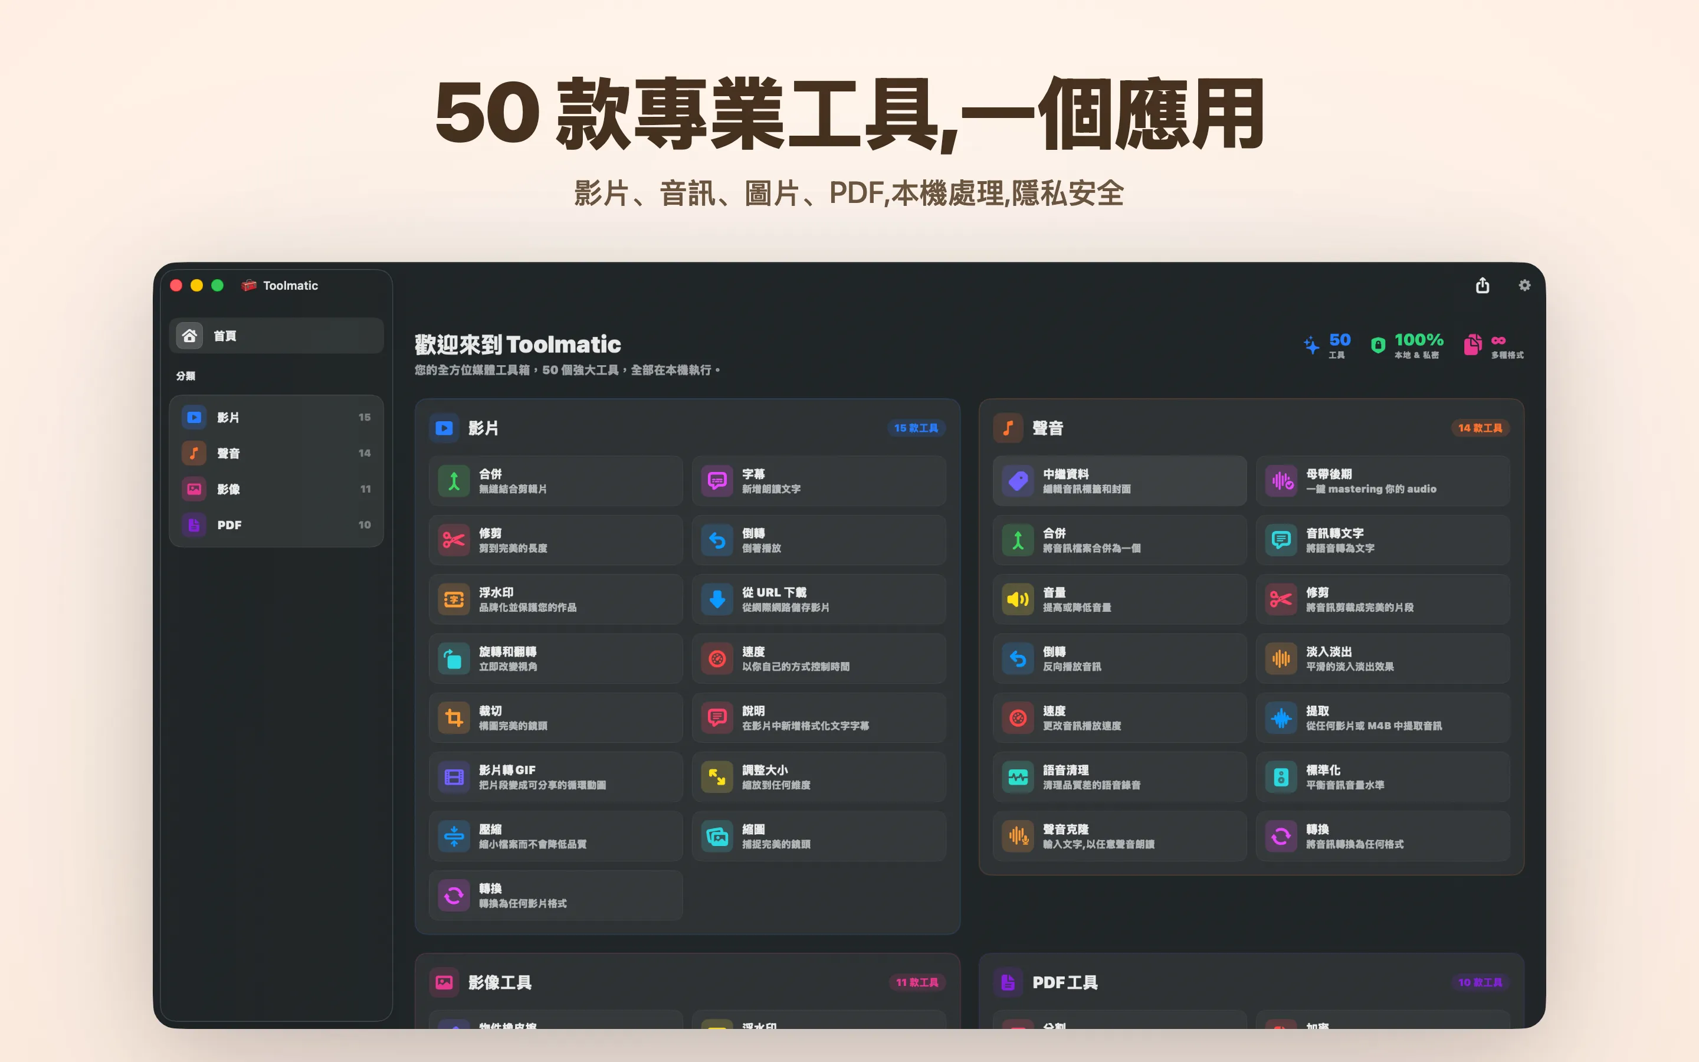Click the 100% 本地 & 私密 stat

(x=1408, y=345)
